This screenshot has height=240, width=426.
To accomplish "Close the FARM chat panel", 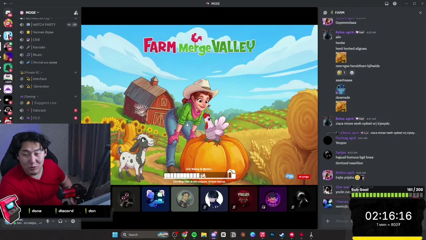I will (420, 13).
